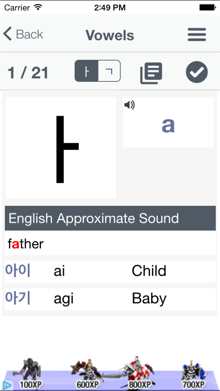Image resolution: width=220 pixels, height=391 pixels.
Task: Mark this vowel as learned with the checkmark
Action: tap(197, 72)
